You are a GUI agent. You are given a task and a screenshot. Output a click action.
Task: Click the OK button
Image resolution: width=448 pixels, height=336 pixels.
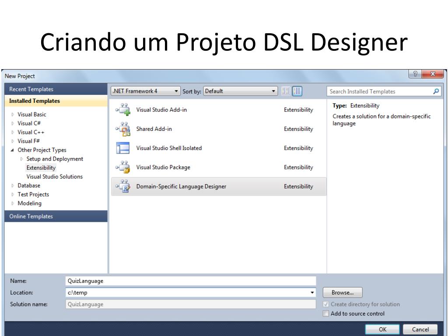pos(382,329)
